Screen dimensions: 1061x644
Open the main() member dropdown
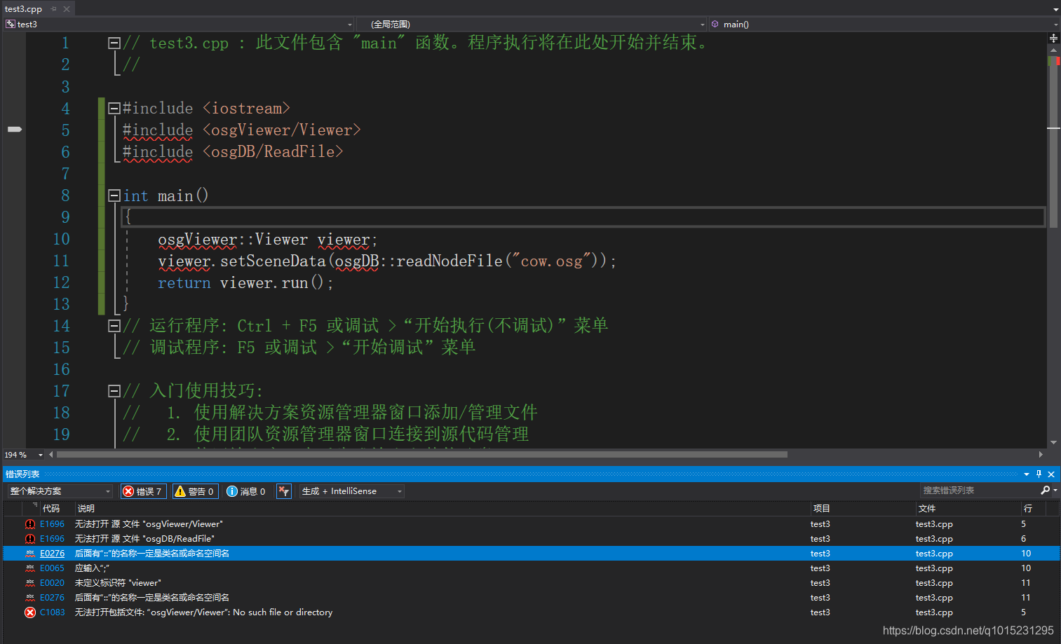[884, 24]
